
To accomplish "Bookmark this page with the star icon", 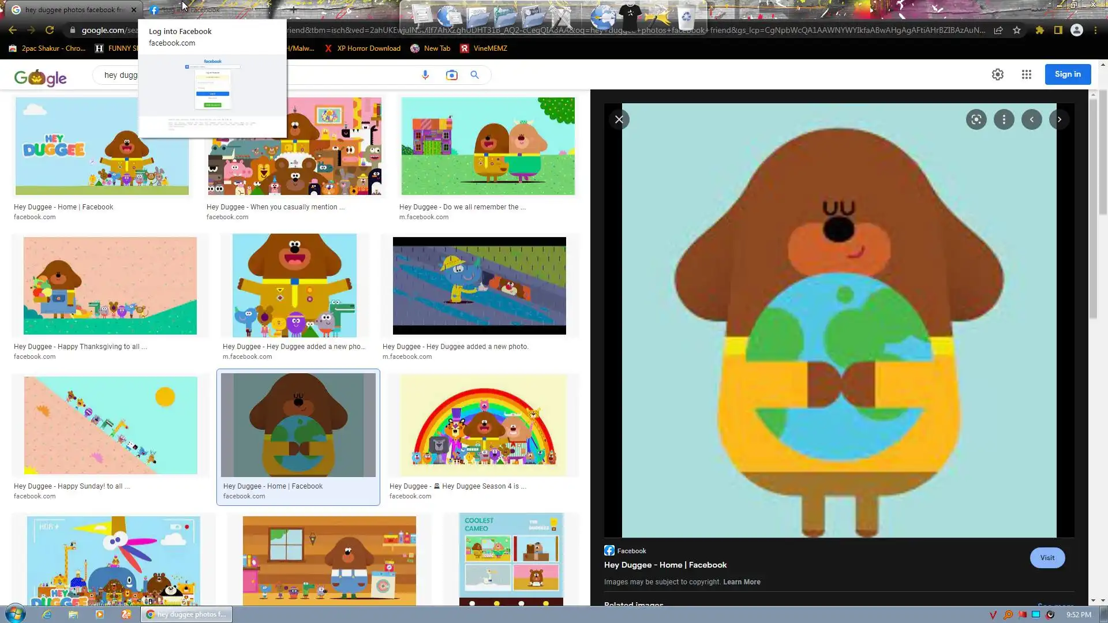I will pos(1017,30).
